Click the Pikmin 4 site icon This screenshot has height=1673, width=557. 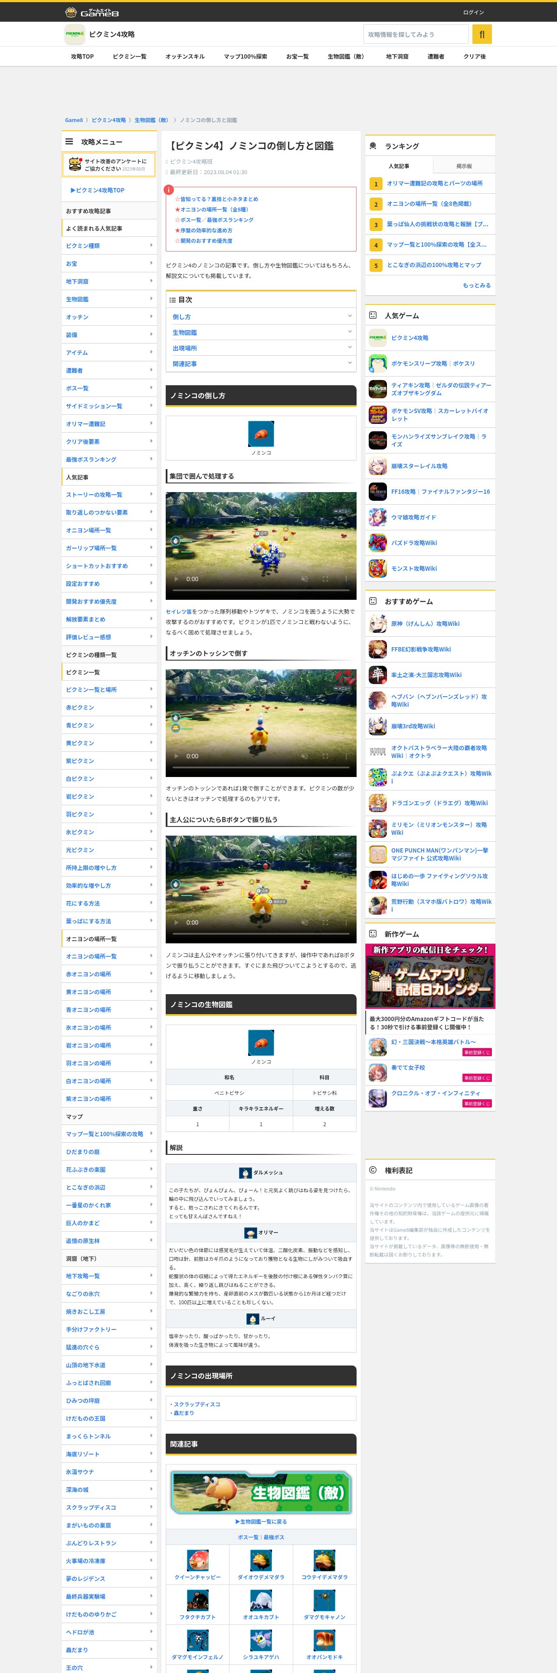tap(75, 34)
